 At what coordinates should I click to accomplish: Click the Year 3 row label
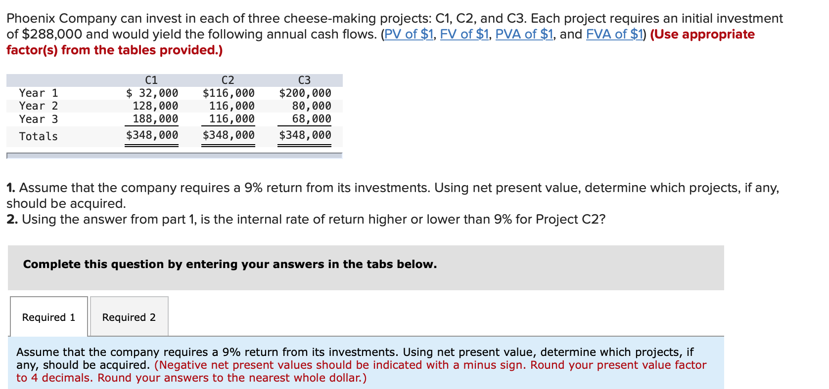pos(38,118)
